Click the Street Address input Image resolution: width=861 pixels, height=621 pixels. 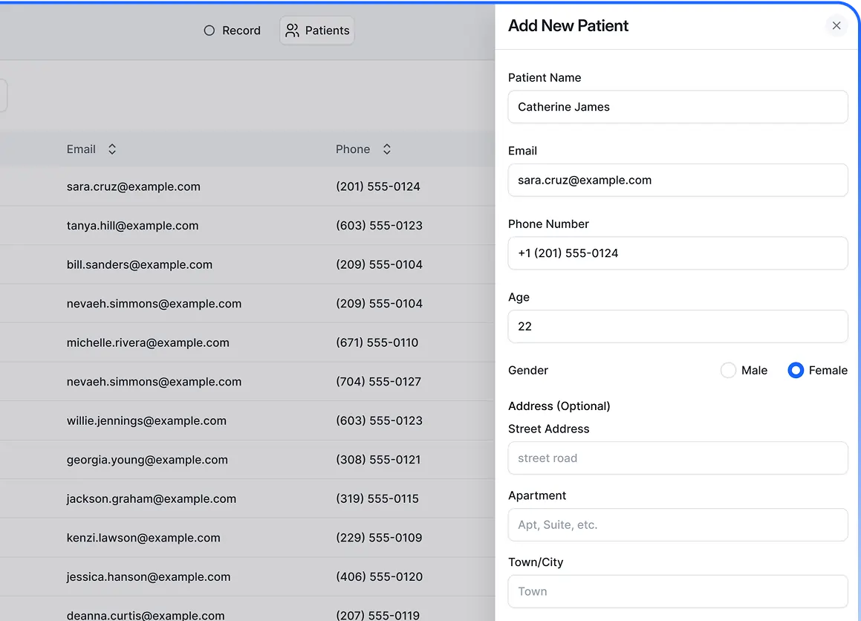coord(677,458)
